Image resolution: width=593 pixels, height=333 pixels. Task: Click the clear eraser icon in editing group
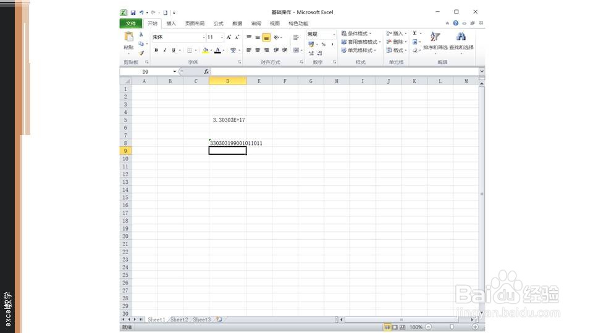coord(415,50)
